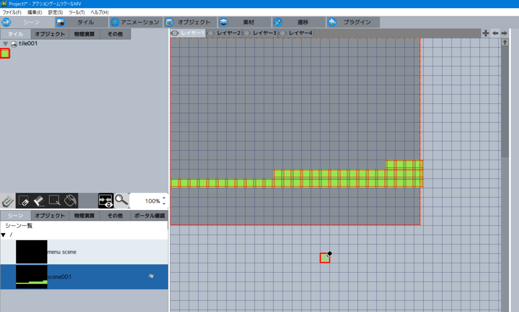Open the 遷移 (Transition) main tab

pos(299,22)
